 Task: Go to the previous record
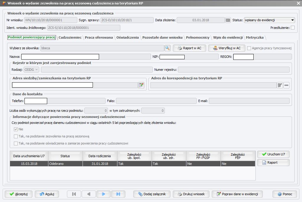coord(88,194)
